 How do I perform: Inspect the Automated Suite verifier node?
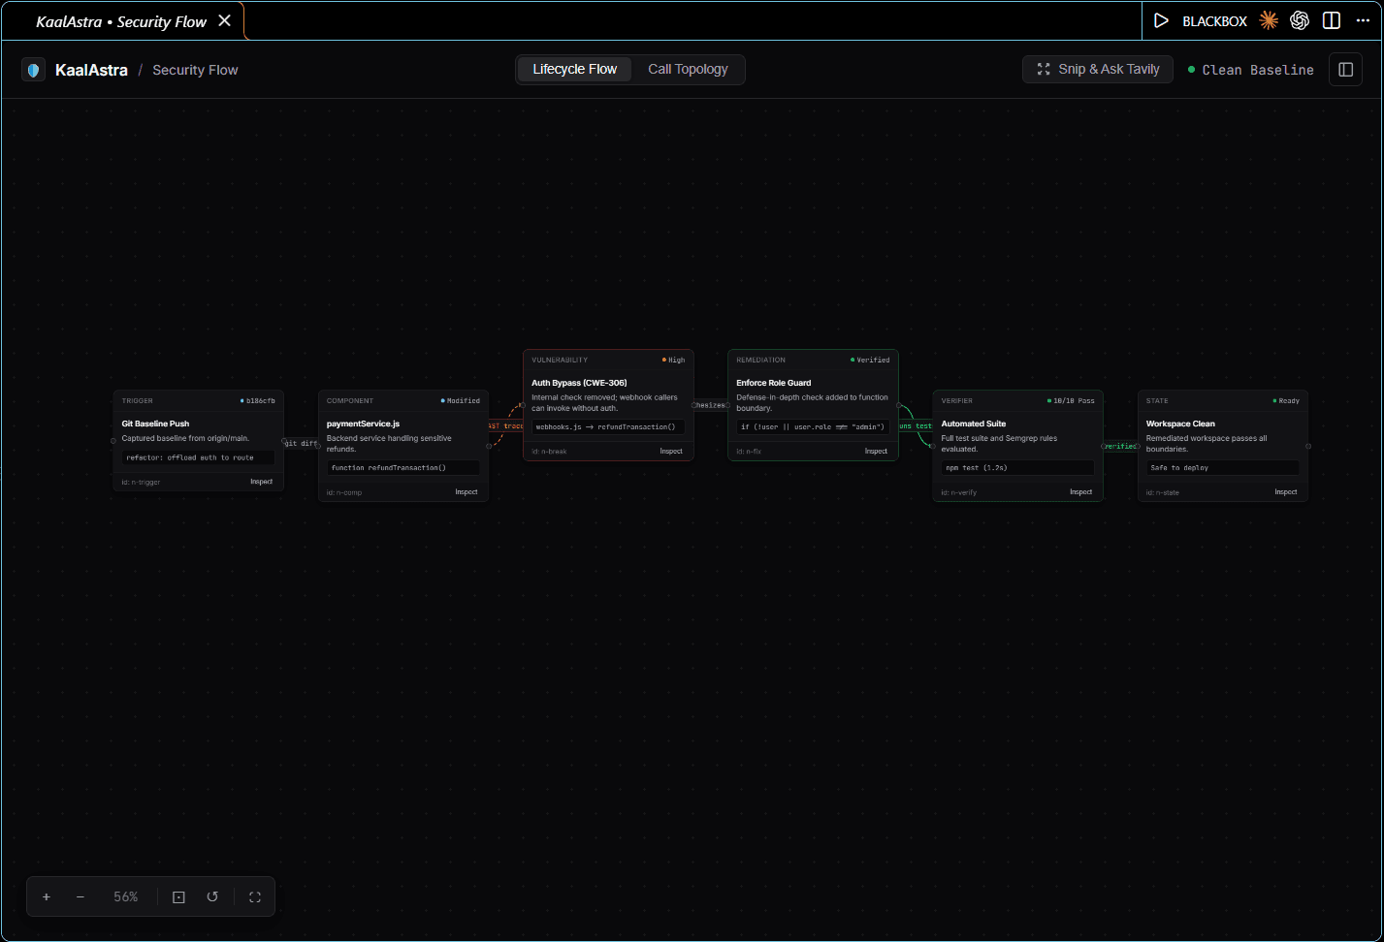[1080, 492]
